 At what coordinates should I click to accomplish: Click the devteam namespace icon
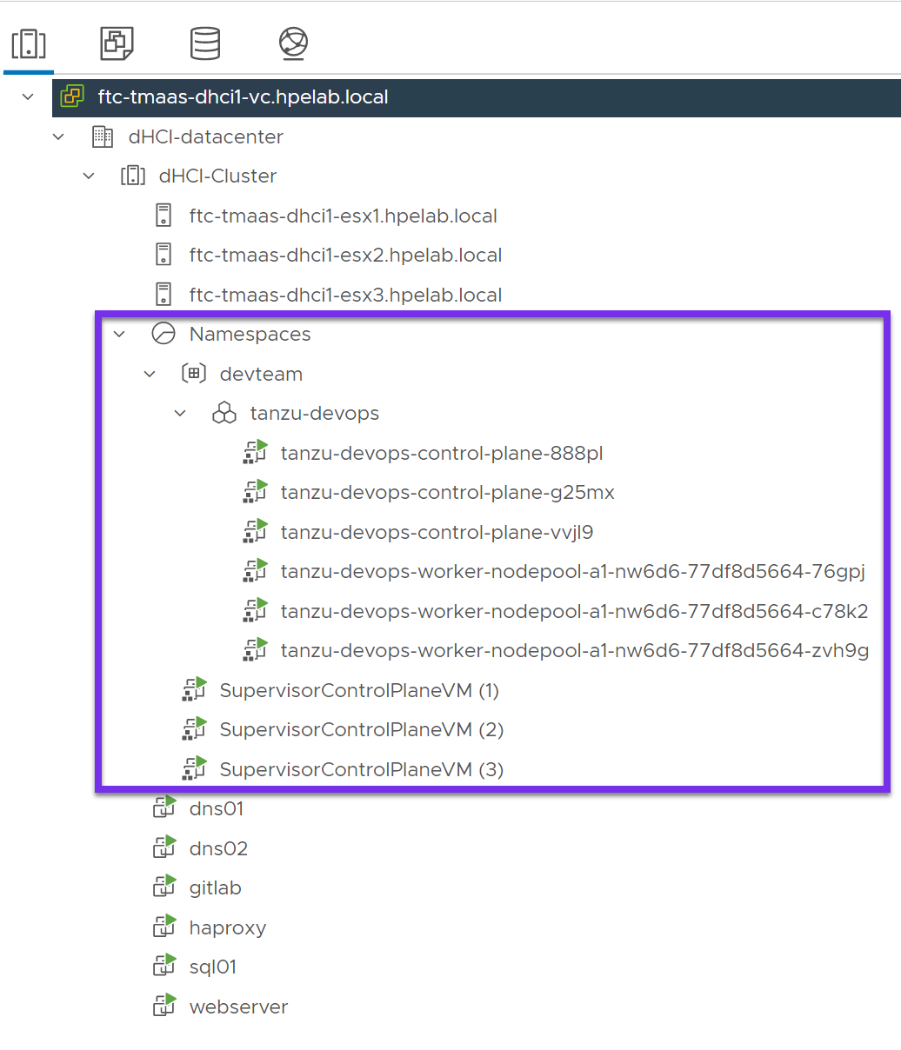193,374
